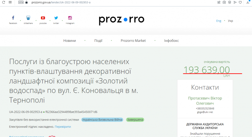Open Prozorro Slideshare icon
252x137 pixels.
click(28, 18)
